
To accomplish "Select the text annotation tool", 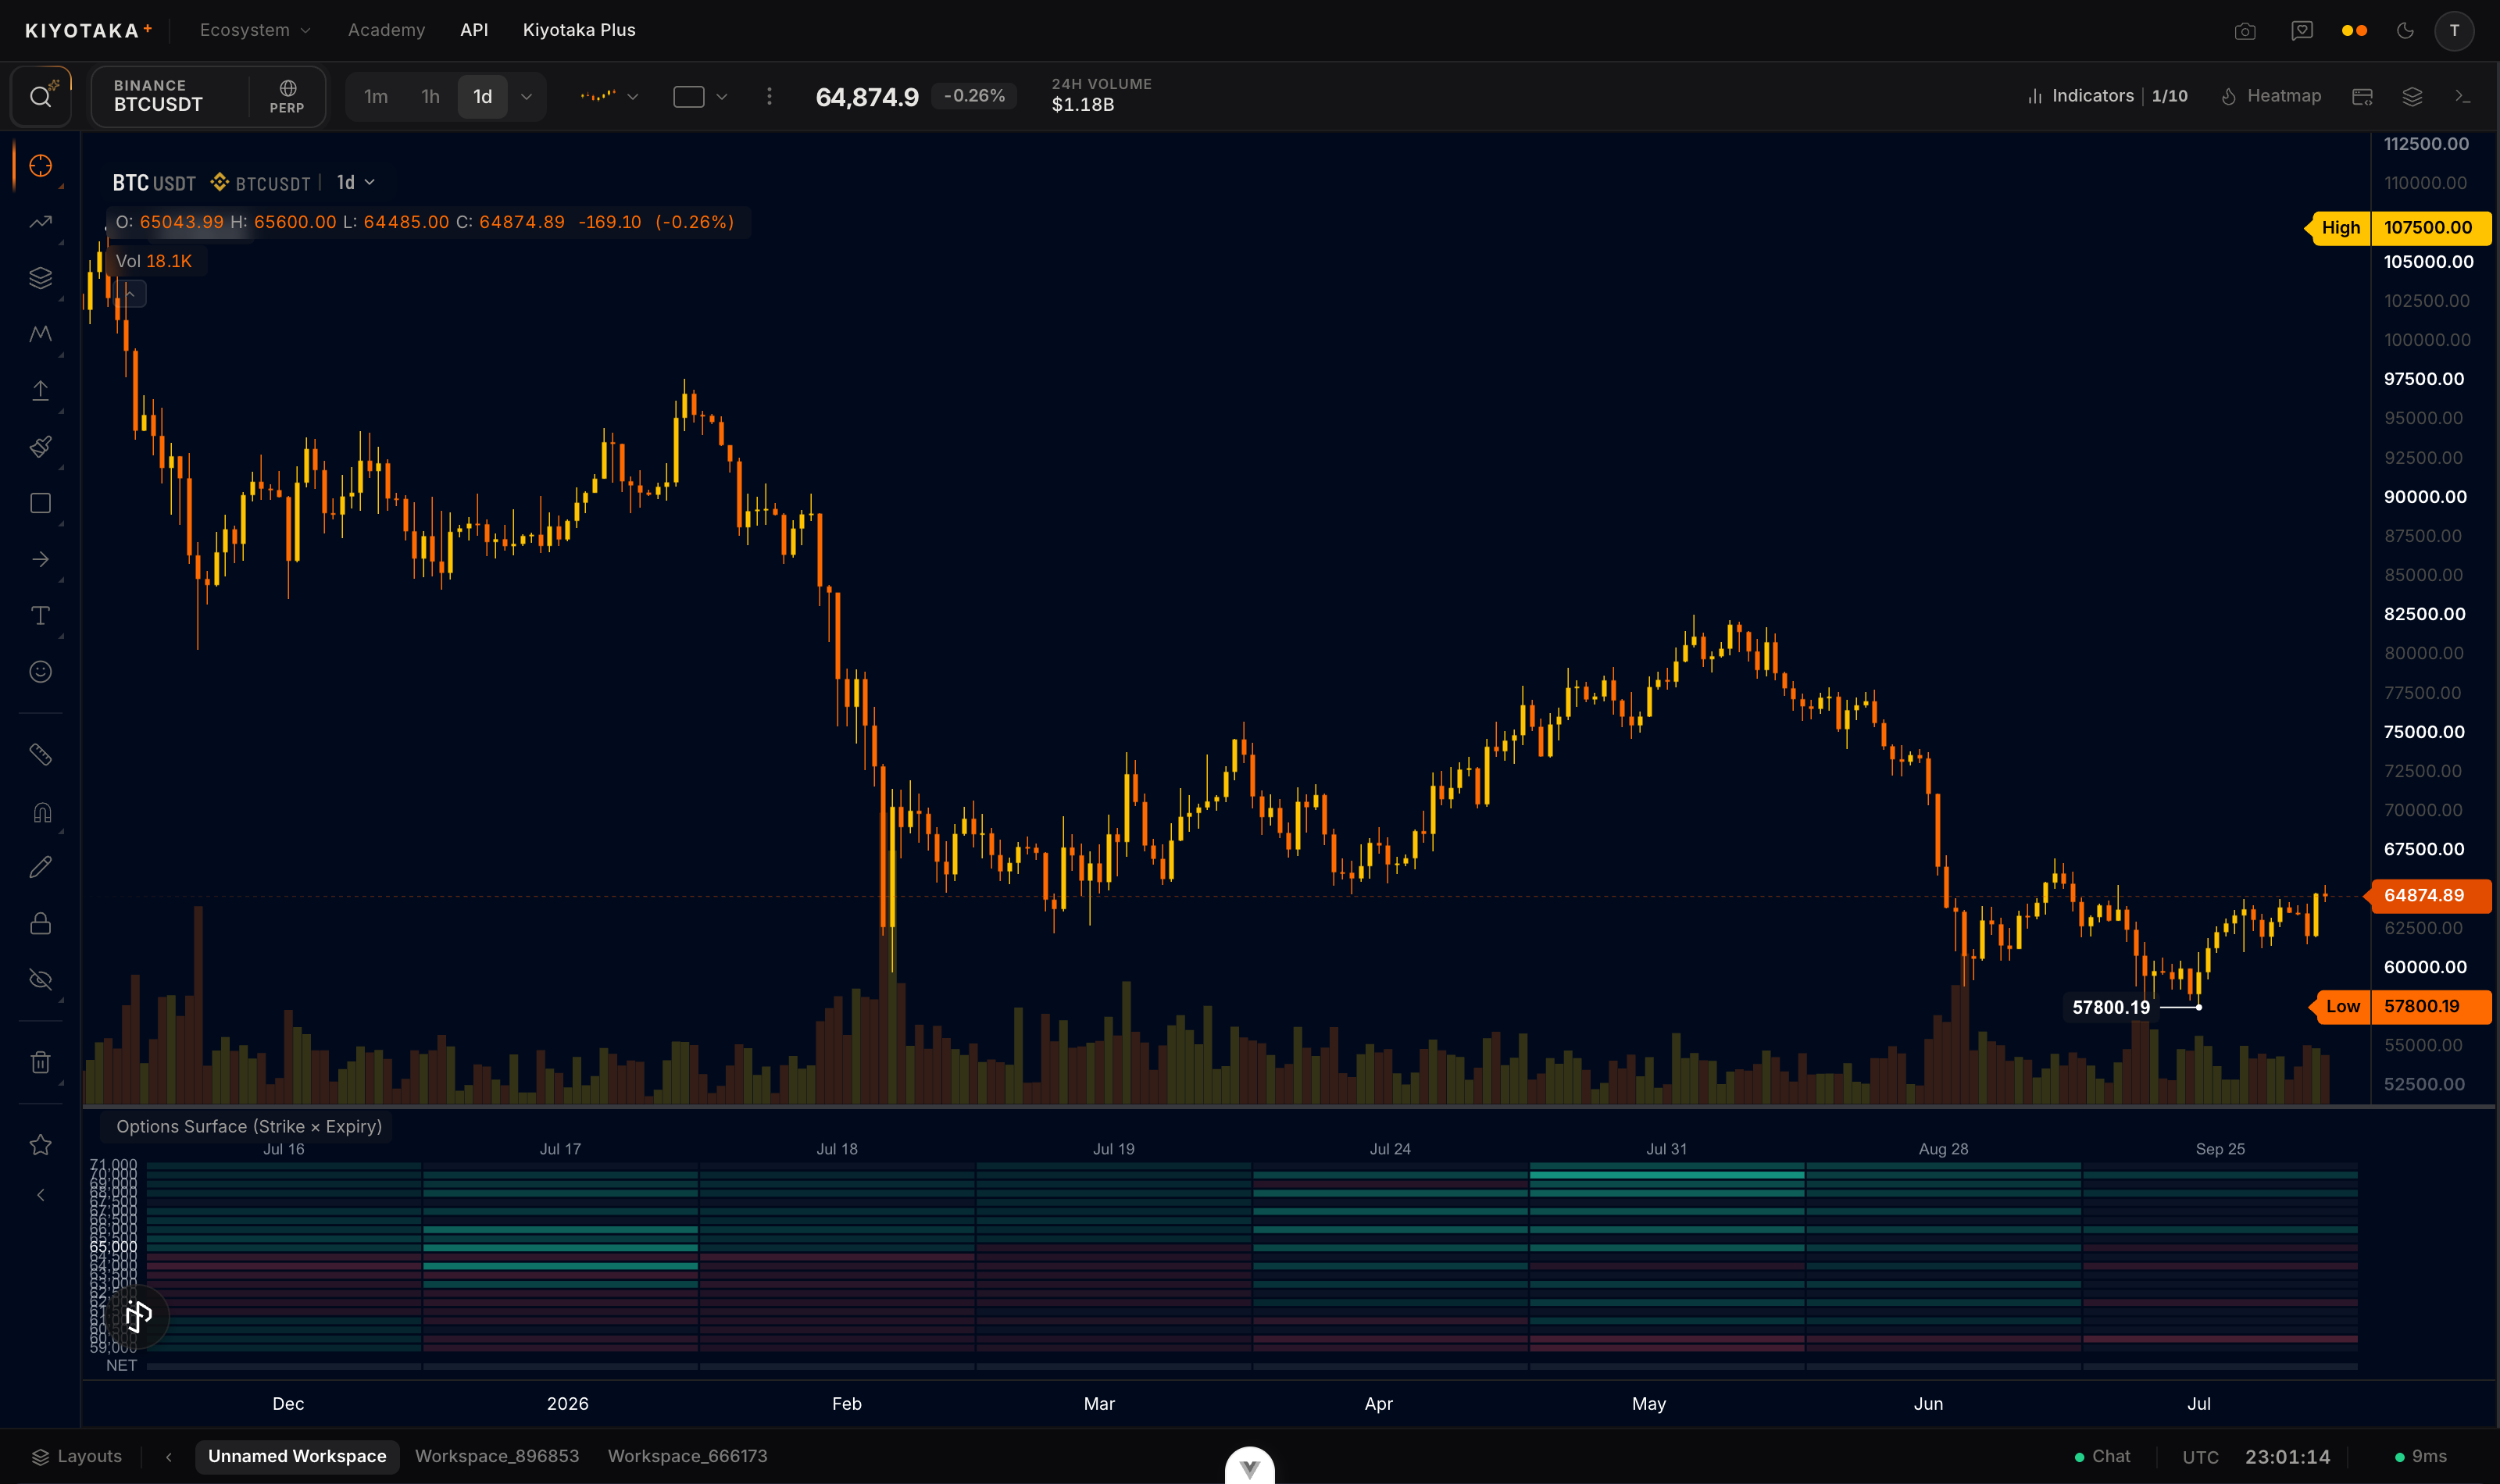I will (x=40, y=615).
